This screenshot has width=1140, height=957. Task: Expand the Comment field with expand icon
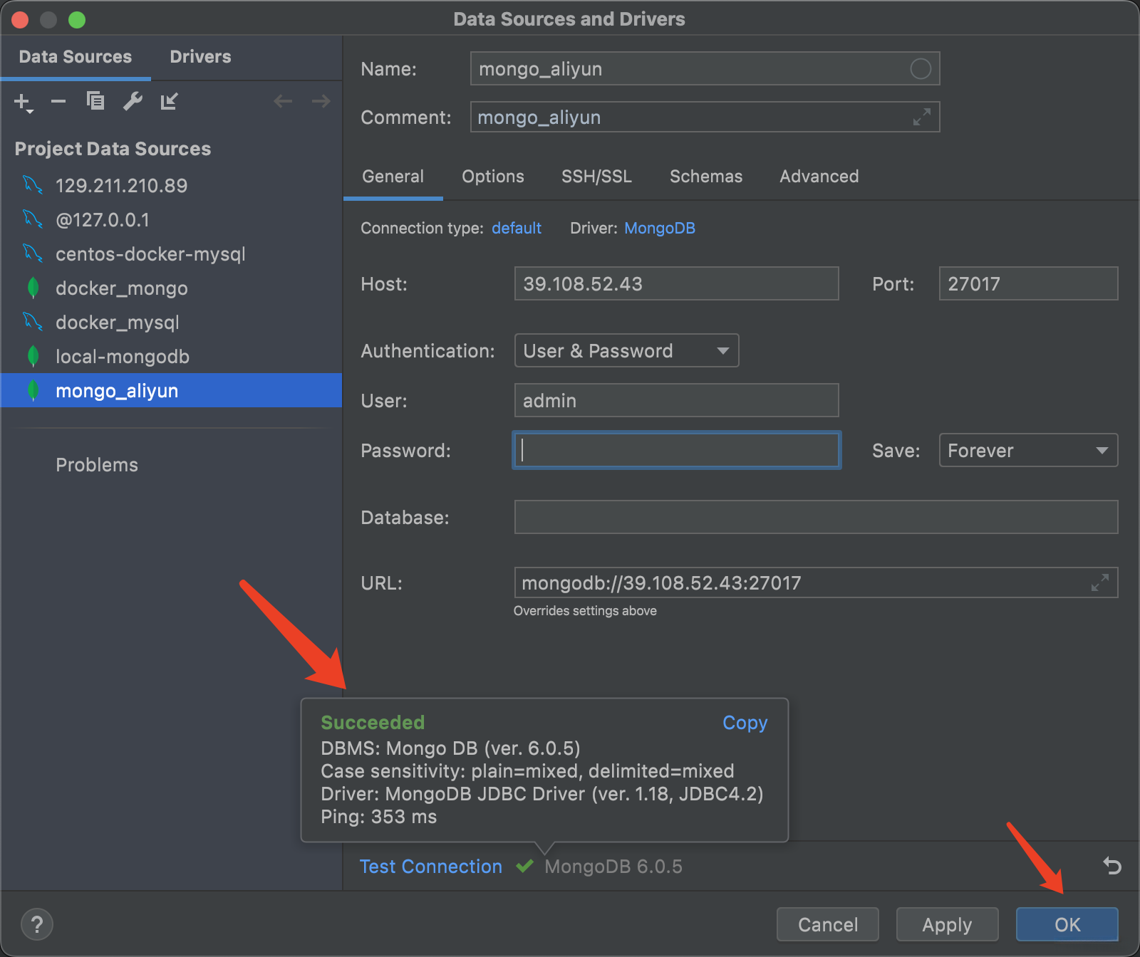(921, 117)
